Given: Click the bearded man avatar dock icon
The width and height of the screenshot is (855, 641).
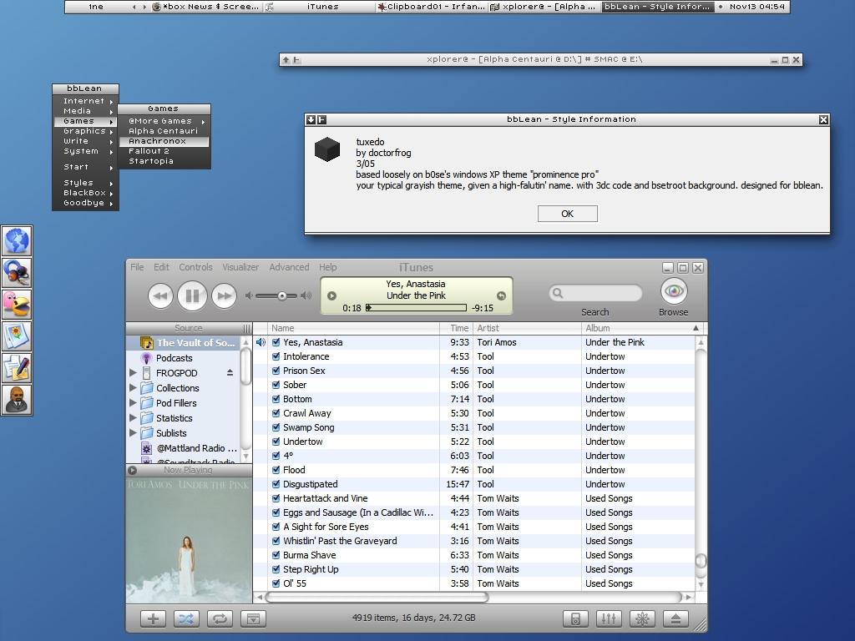Looking at the screenshot, I should point(17,400).
